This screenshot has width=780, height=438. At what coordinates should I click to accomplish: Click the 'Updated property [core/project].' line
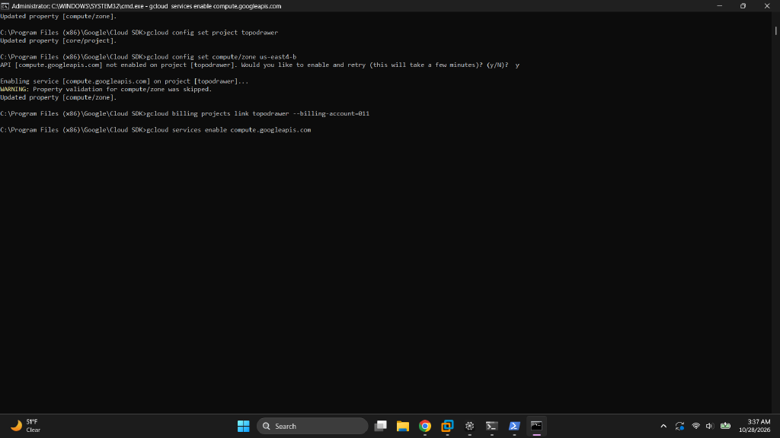58,41
